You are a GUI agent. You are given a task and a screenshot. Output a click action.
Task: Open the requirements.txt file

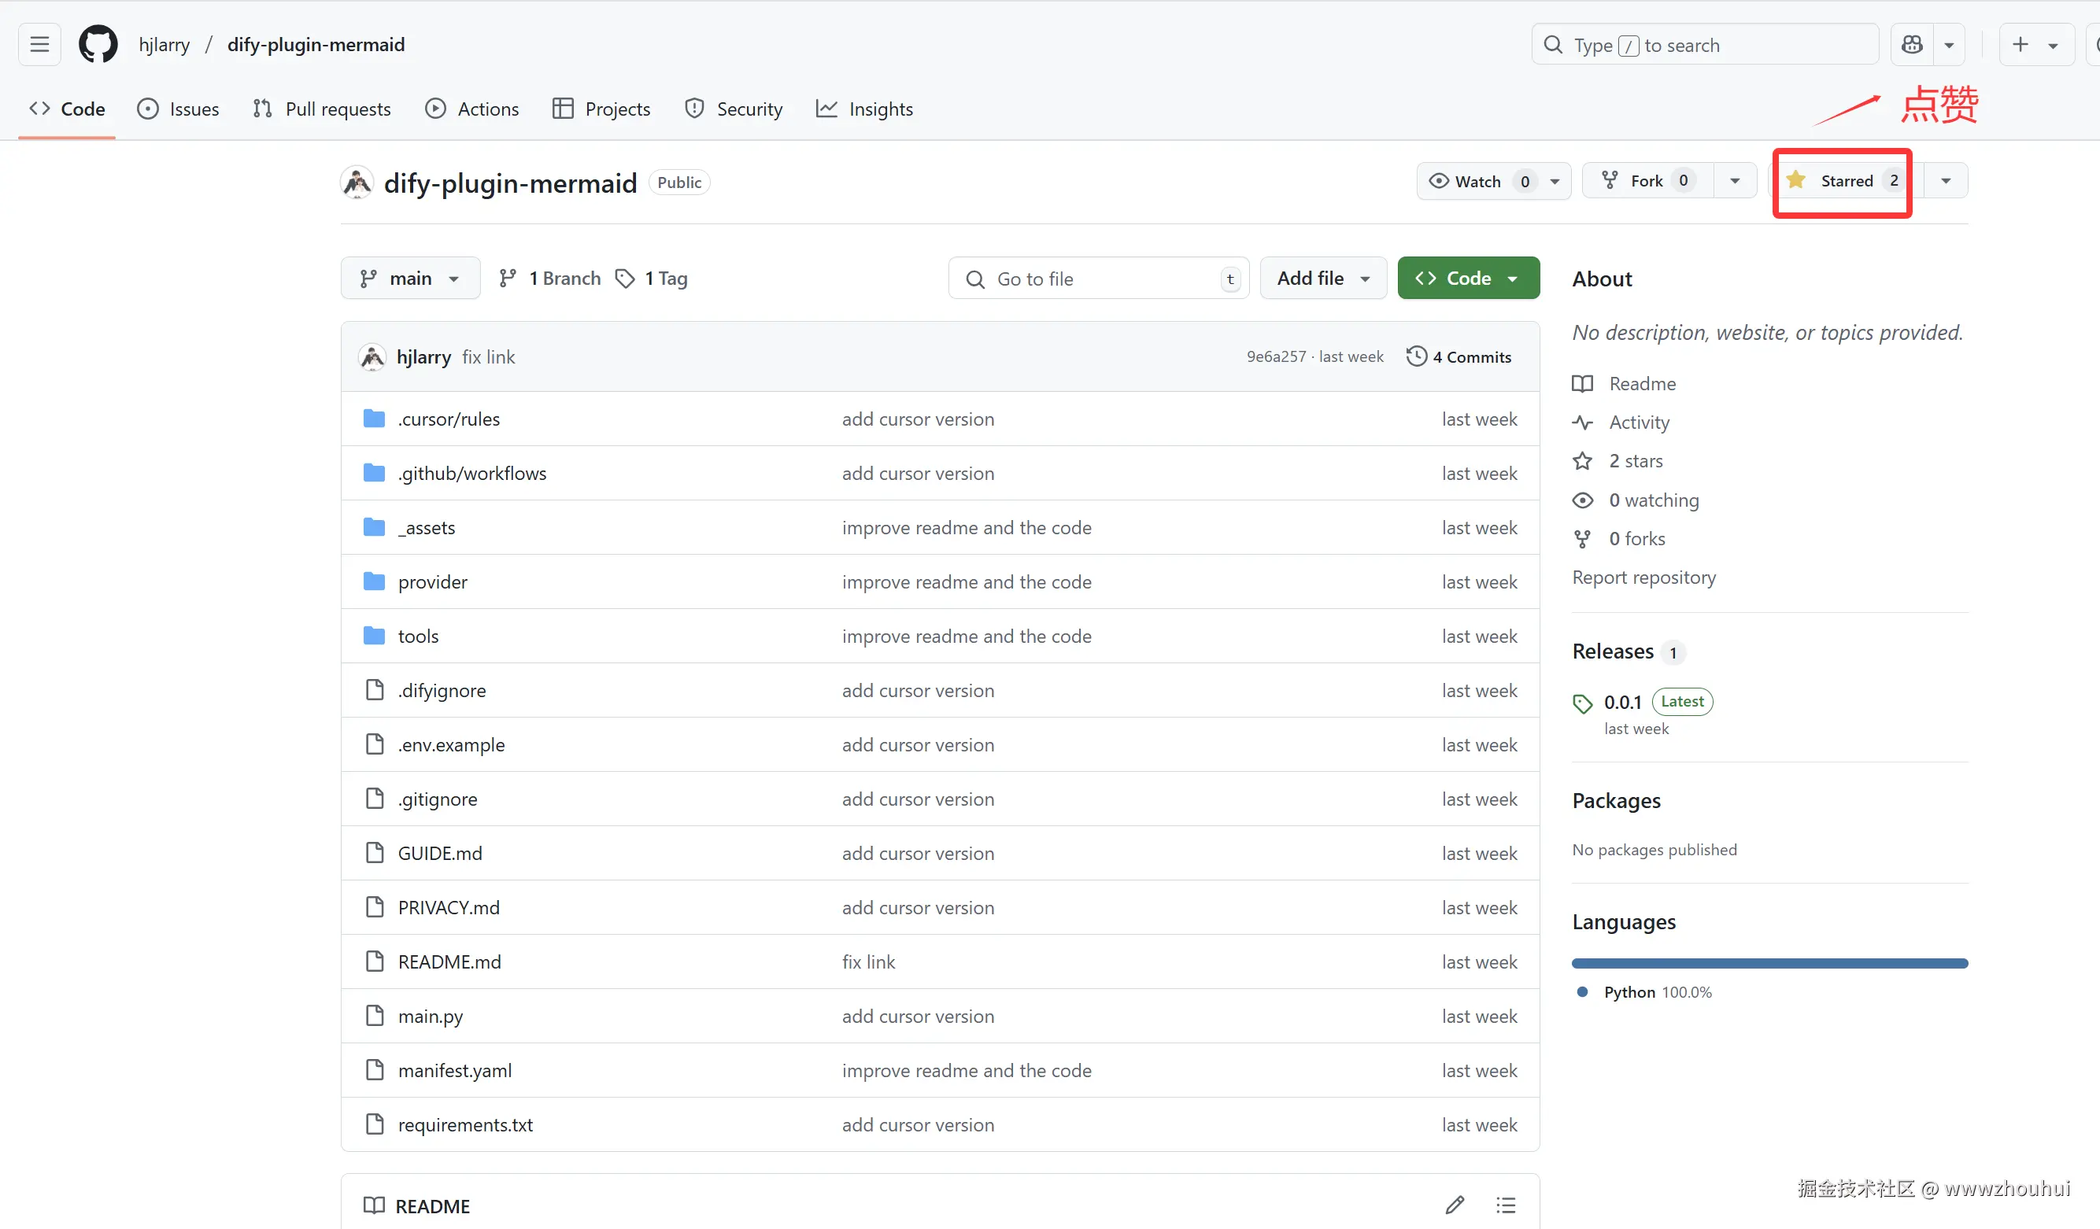pos(465,1124)
